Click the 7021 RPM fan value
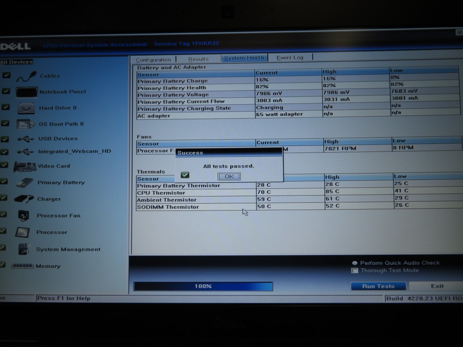This screenshot has height=347, width=463. coord(340,148)
